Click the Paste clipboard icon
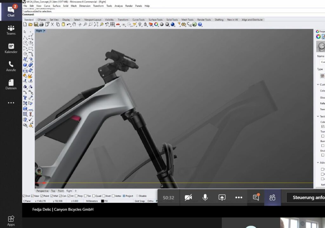This screenshot has width=325, height=228. 63,24
